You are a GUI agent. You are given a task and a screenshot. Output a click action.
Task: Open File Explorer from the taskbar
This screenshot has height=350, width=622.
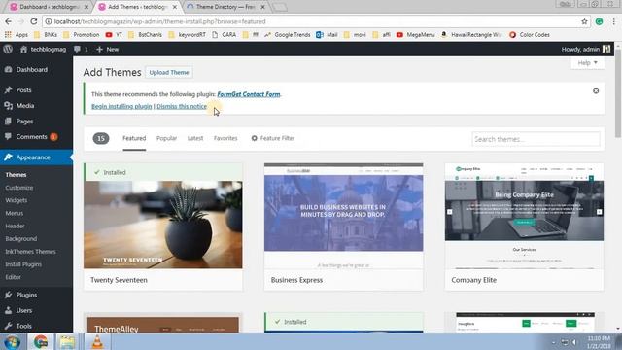67,341
